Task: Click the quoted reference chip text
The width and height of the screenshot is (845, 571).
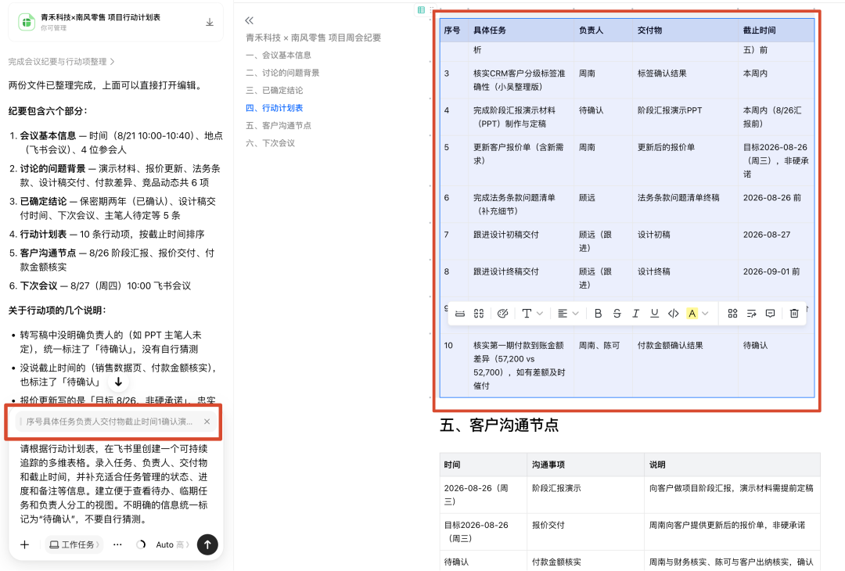Action: point(110,422)
